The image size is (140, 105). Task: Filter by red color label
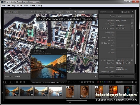(98, 82)
